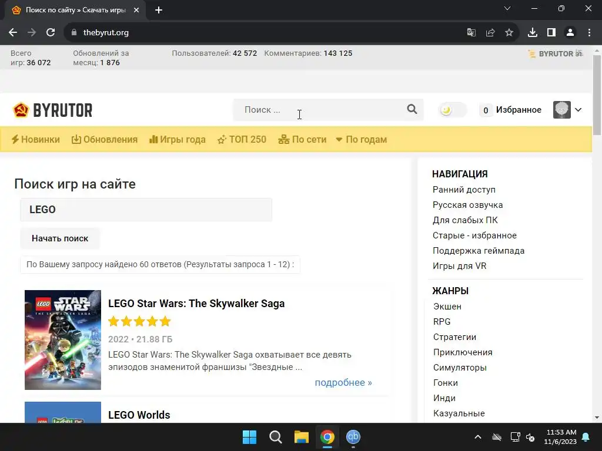Bookmark page with the star icon
Screen dimensions: 602x451
(509, 33)
